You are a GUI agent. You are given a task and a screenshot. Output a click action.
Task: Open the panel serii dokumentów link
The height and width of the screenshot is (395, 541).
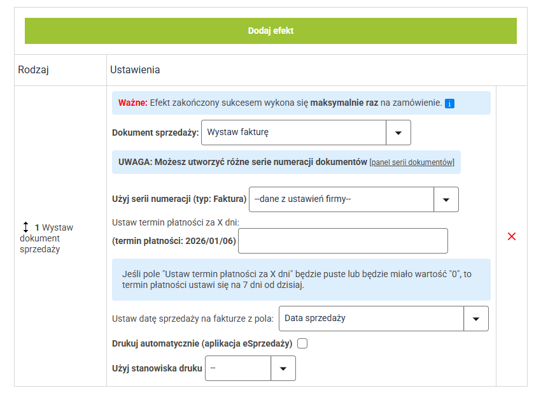pyautogui.click(x=412, y=162)
